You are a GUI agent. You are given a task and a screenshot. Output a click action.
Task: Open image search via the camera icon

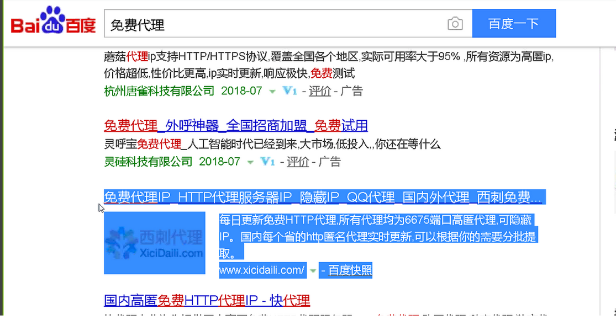click(455, 24)
